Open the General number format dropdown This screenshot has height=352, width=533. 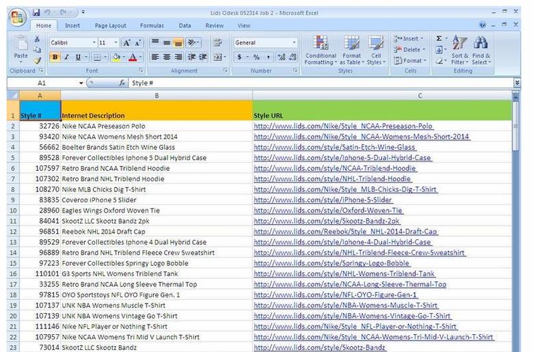[295, 42]
